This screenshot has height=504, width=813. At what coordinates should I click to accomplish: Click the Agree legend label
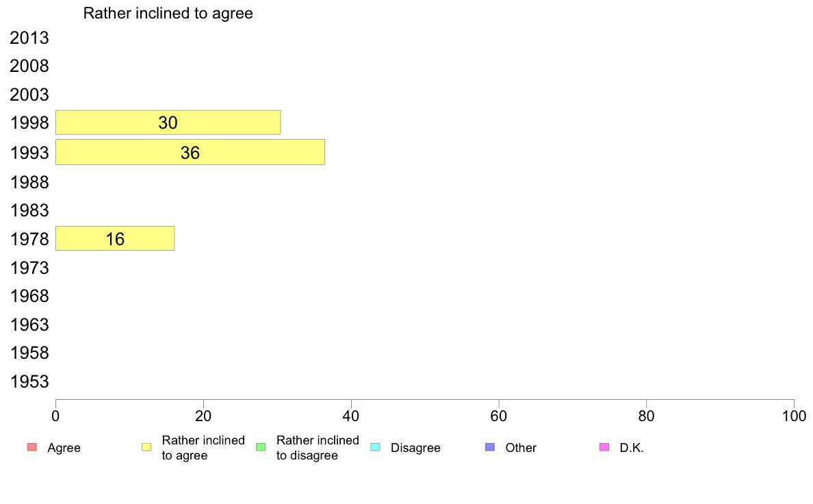(x=64, y=448)
